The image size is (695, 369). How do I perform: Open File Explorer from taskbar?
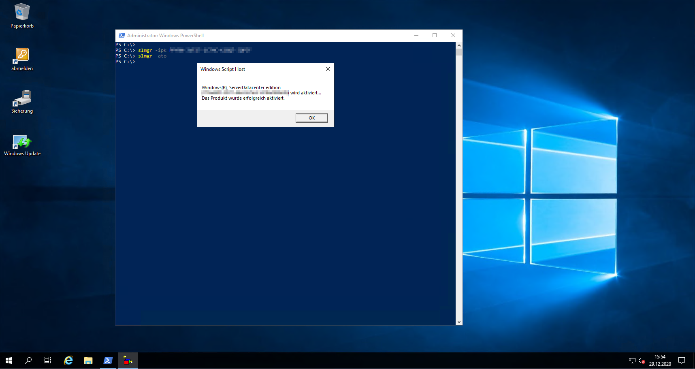(88, 360)
